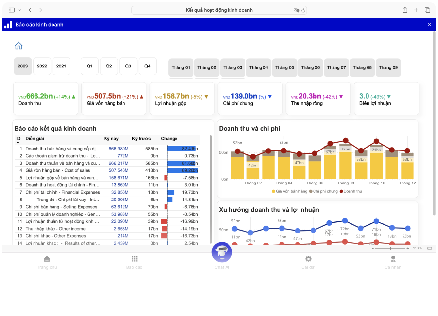Click the Thu nhập ròng KPI card
Image resolution: width=438 pixels, height=316 pixels.
(318, 98)
